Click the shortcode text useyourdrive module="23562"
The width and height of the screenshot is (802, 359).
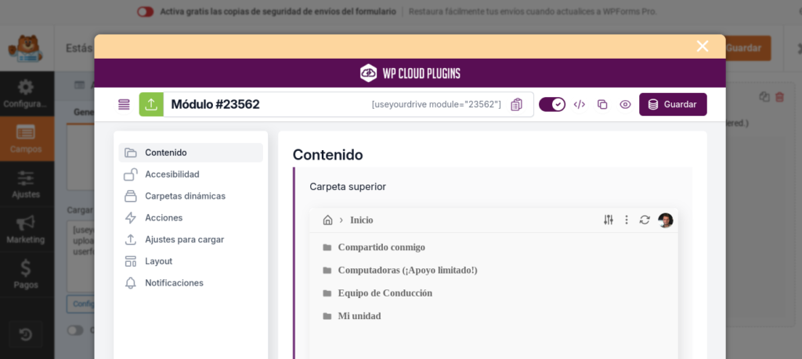click(436, 105)
